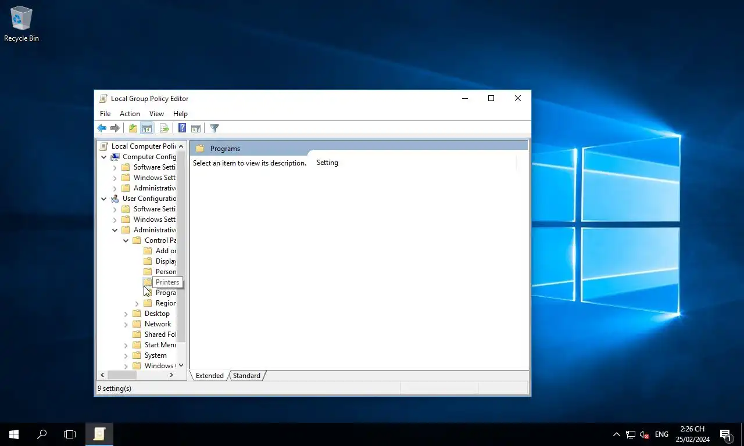The width and height of the screenshot is (744, 446).
Task: Expand the System node
Action: (126, 355)
